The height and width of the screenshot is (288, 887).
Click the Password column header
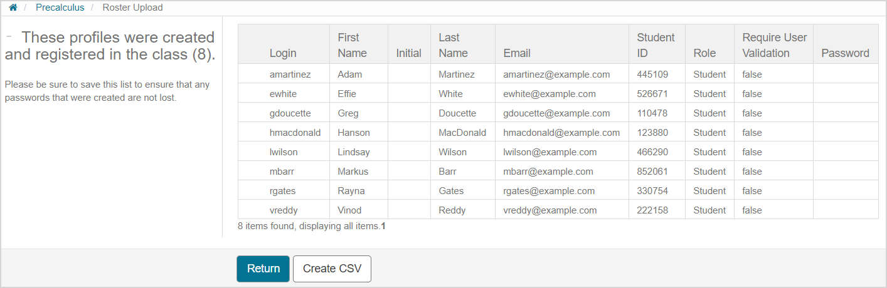[845, 53]
